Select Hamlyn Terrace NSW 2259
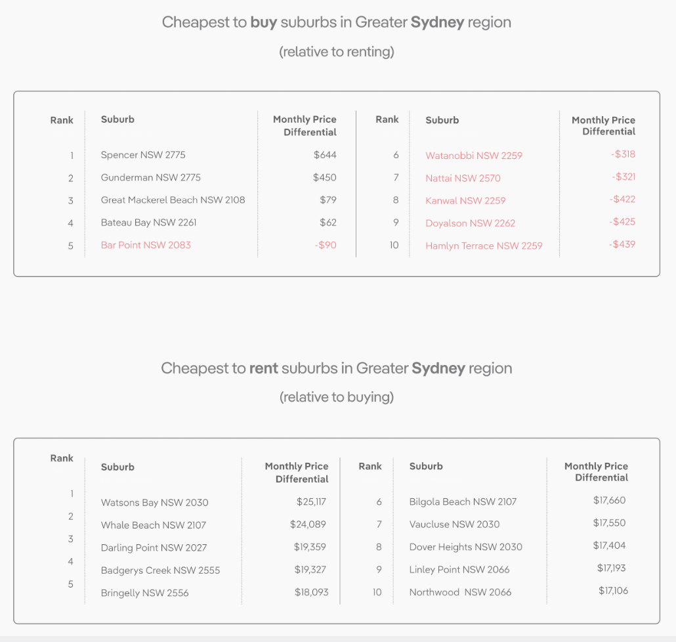676x642 pixels. tap(484, 246)
